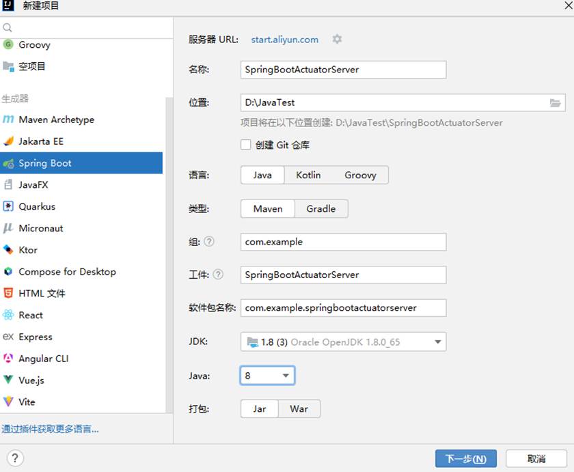
Task: Select Quarkus generator entry
Action: (81, 206)
